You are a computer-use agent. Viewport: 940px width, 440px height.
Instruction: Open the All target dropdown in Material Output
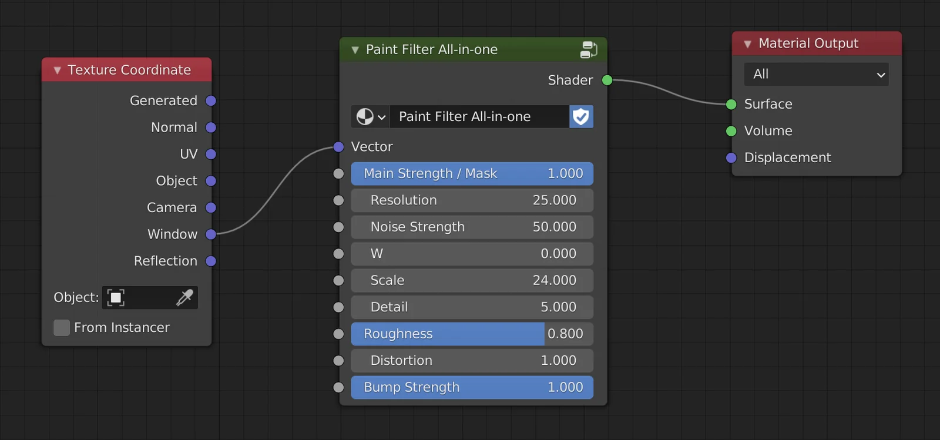[x=817, y=74]
